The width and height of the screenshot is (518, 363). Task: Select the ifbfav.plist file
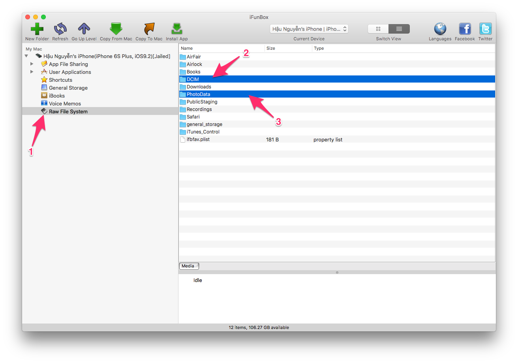tap(198, 139)
